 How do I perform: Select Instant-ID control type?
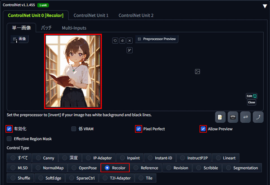(160, 158)
